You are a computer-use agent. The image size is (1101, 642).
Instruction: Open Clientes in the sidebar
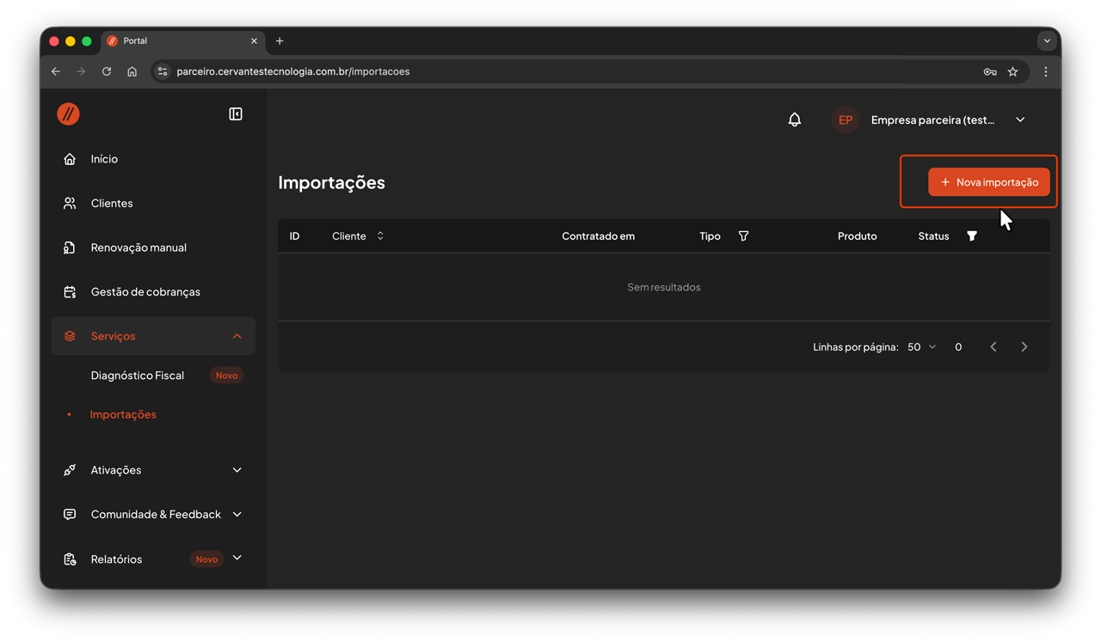point(112,204)
